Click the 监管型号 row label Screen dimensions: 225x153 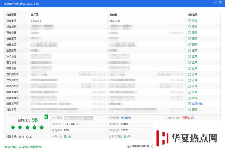pos(11,51)
